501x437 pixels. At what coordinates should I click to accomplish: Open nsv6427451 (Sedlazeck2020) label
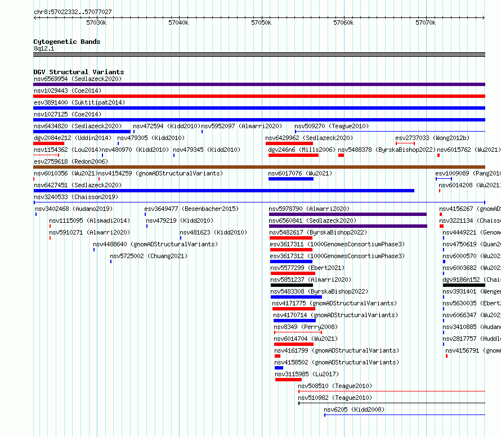point(78,185)
